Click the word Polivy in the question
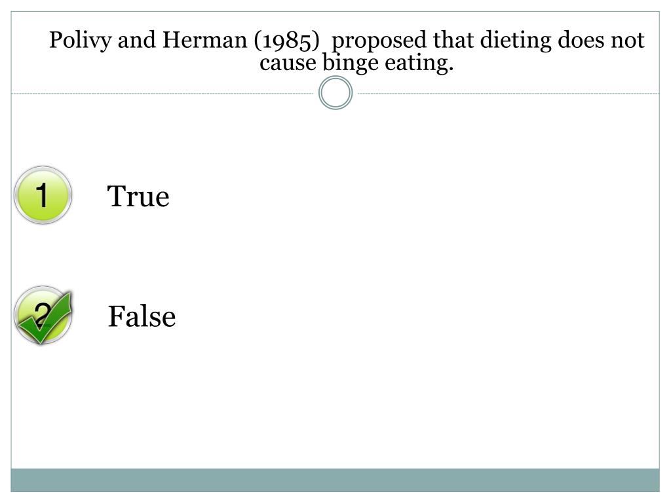Image resolution: width=671 pixels, height=503 pixels. [x=81, y=41]
